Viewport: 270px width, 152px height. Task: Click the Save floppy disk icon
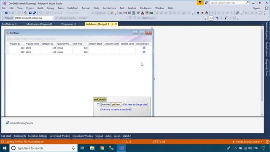click(x=30, y=13)
